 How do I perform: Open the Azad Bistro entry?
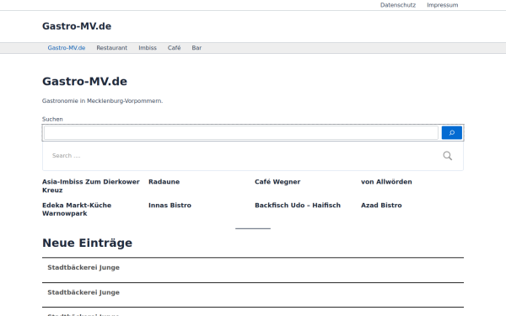coord(381,206)
